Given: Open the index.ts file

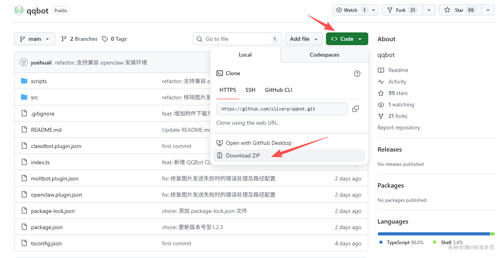Looking at the screenshot, I should 40,162.
